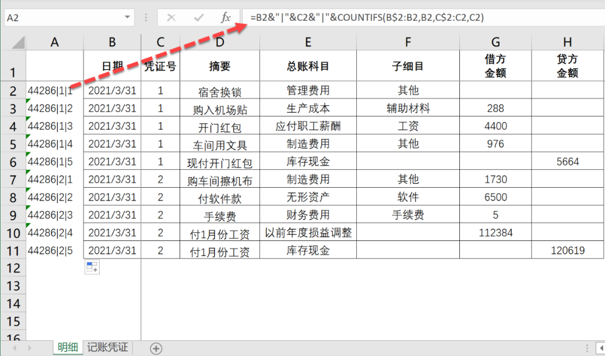The height and width of the screenshot is (356, 605).
Task: Select row 1 header
Action: (x=13, y=66)
